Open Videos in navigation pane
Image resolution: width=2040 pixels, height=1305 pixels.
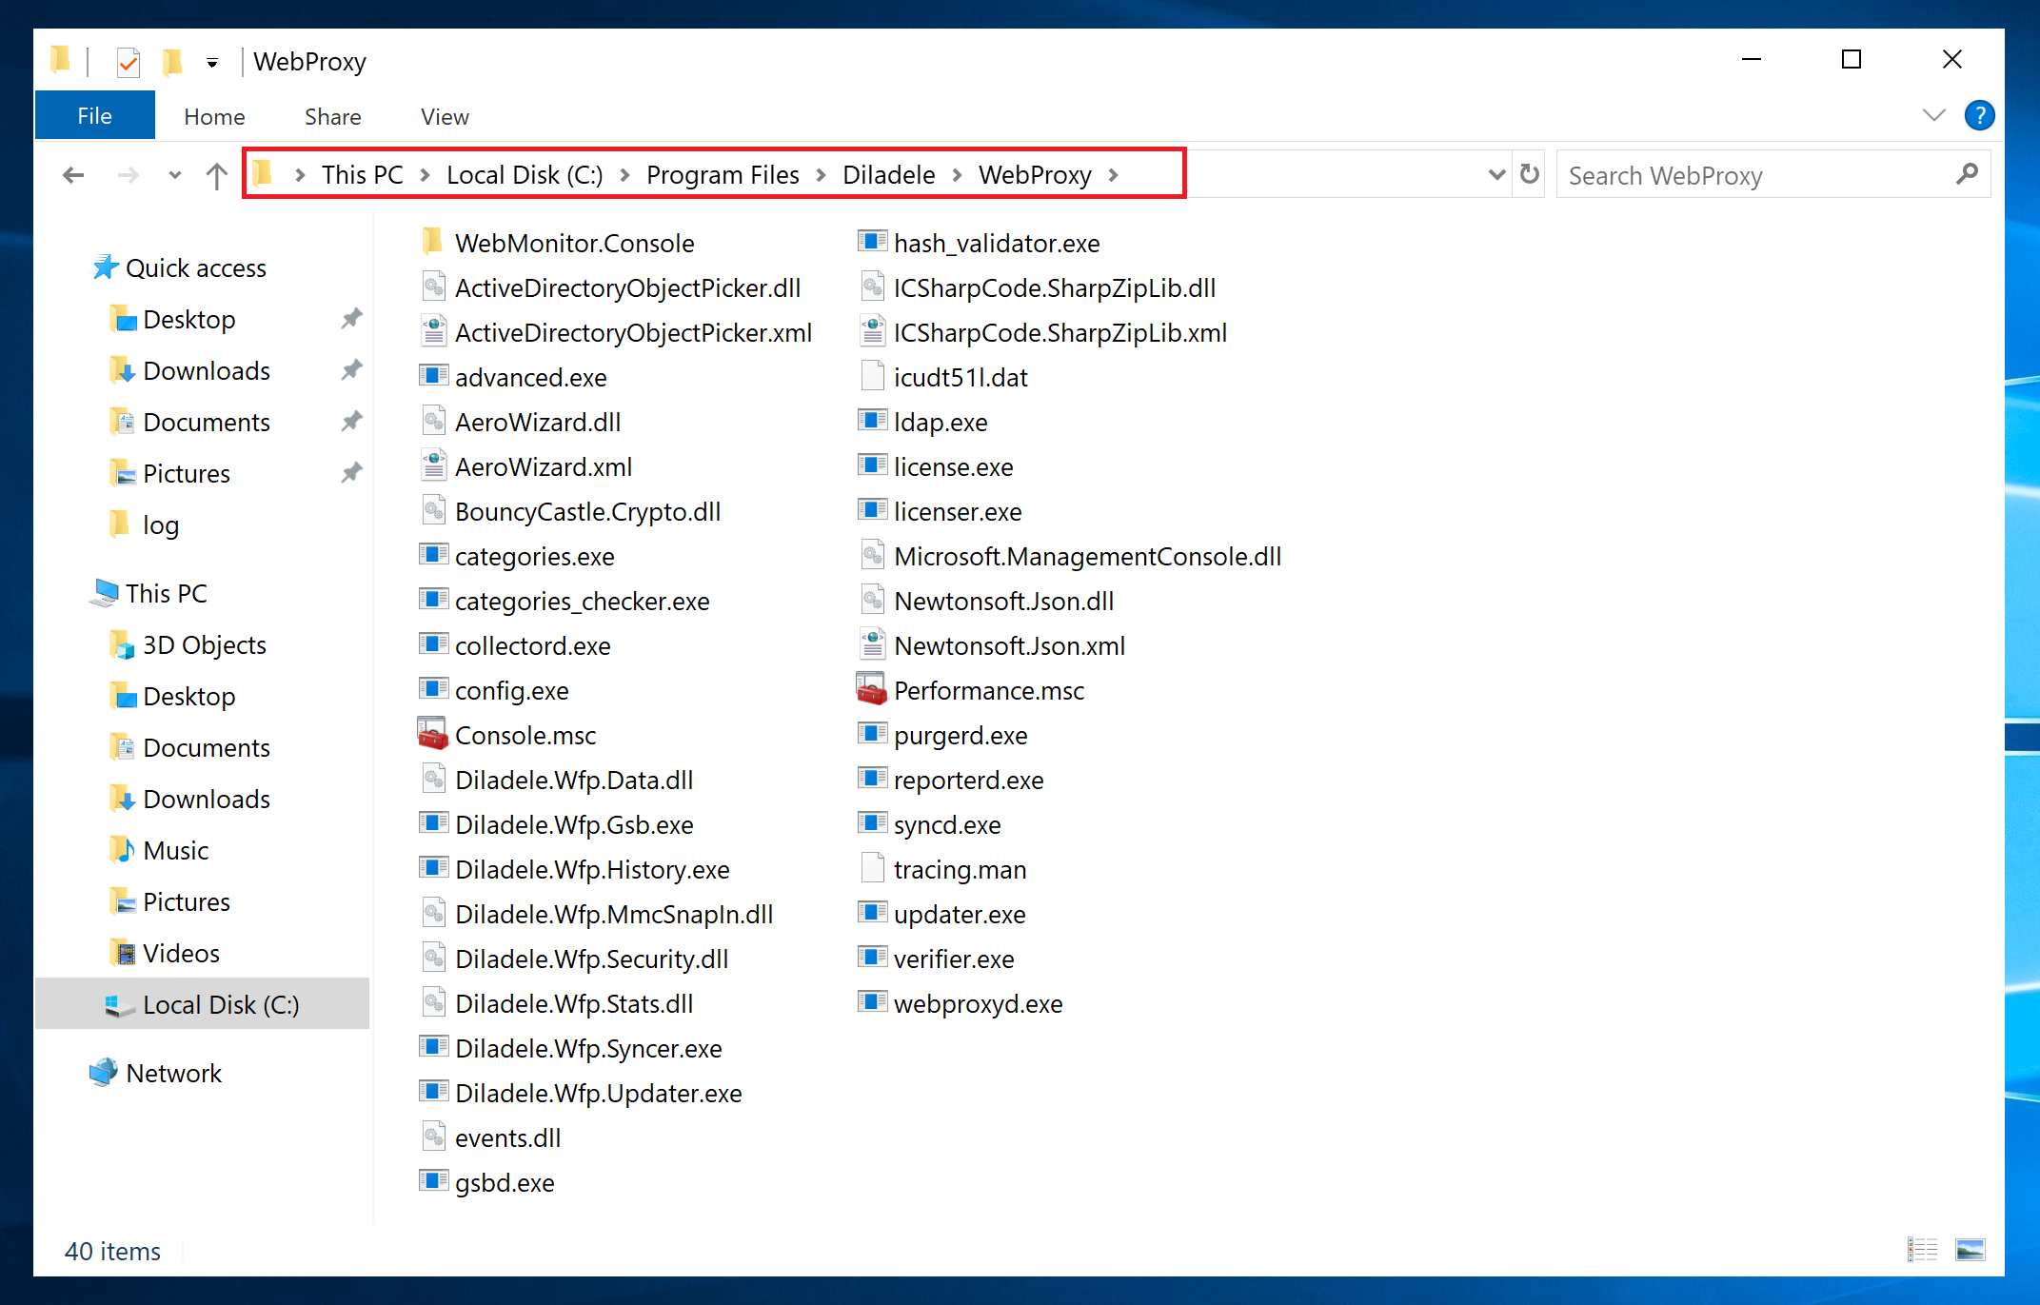(x=181, y=954)
